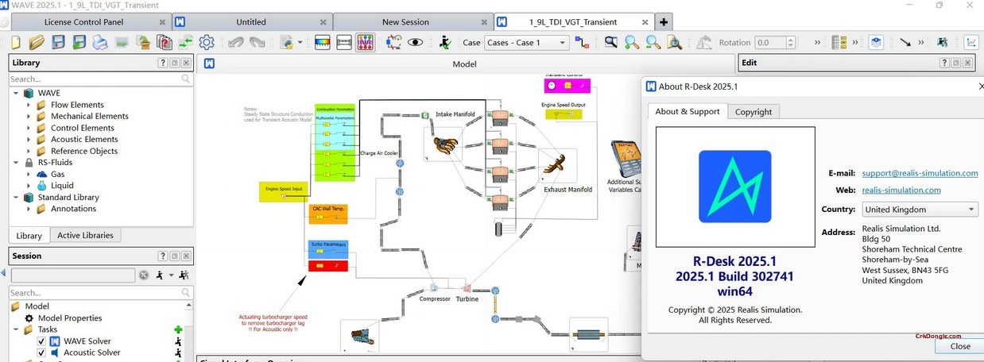
Task: Open the Cases - Case 1 dropdown
Action: 527,42
